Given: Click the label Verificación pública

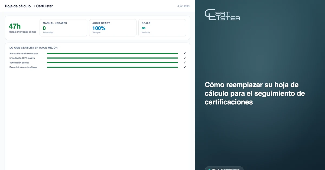Looking at the screenshot, I should [19, 63].
